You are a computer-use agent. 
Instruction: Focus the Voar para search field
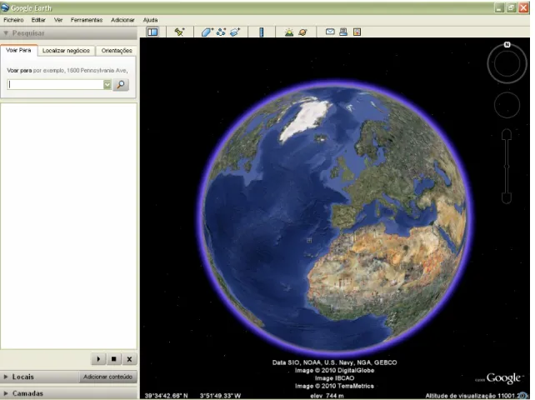pos(56,84)
